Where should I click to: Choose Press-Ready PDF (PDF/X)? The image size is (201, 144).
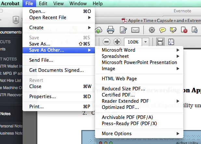click(x=139, y=124)
